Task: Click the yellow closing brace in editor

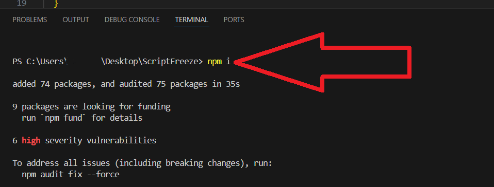Action: (56, 4)
